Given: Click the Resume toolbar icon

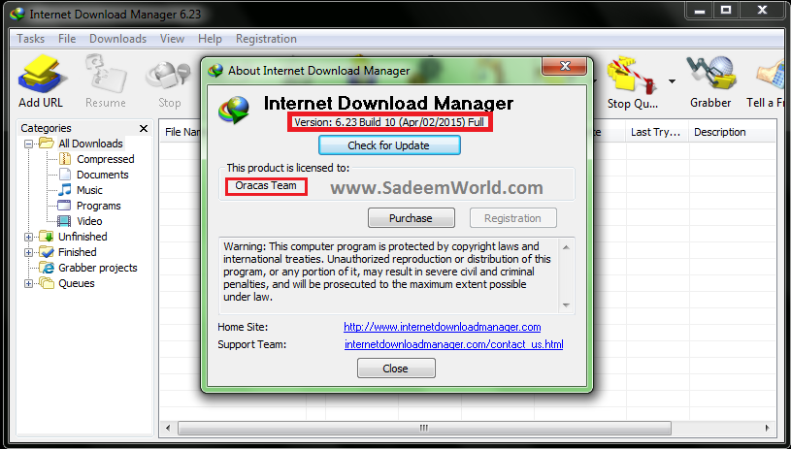Looking at the screenshot, I should [x=106, y=76].
